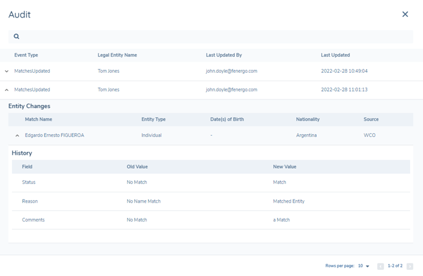Select the 10:49:04 timestamp audit entry

pyautogui.click(x=344, y=71)
